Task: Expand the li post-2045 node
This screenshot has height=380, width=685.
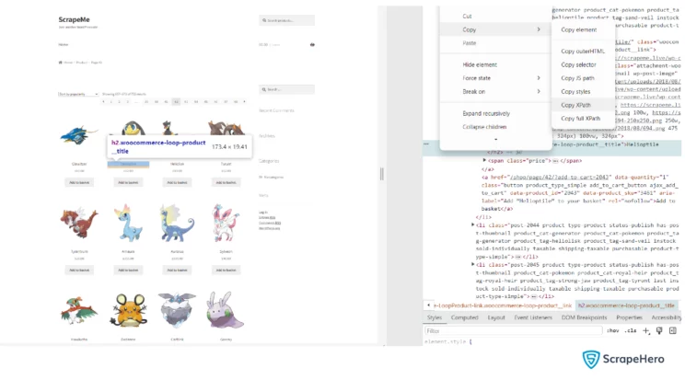Action: (472, 264)
